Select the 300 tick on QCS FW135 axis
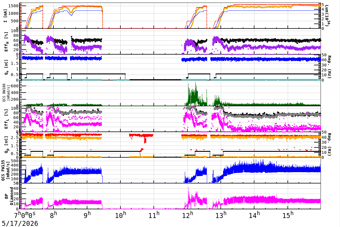This screenshot has height=227, width=340. (x=15, y=170)
